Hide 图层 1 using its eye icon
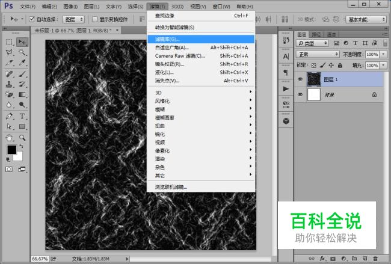 pos(300,79)
